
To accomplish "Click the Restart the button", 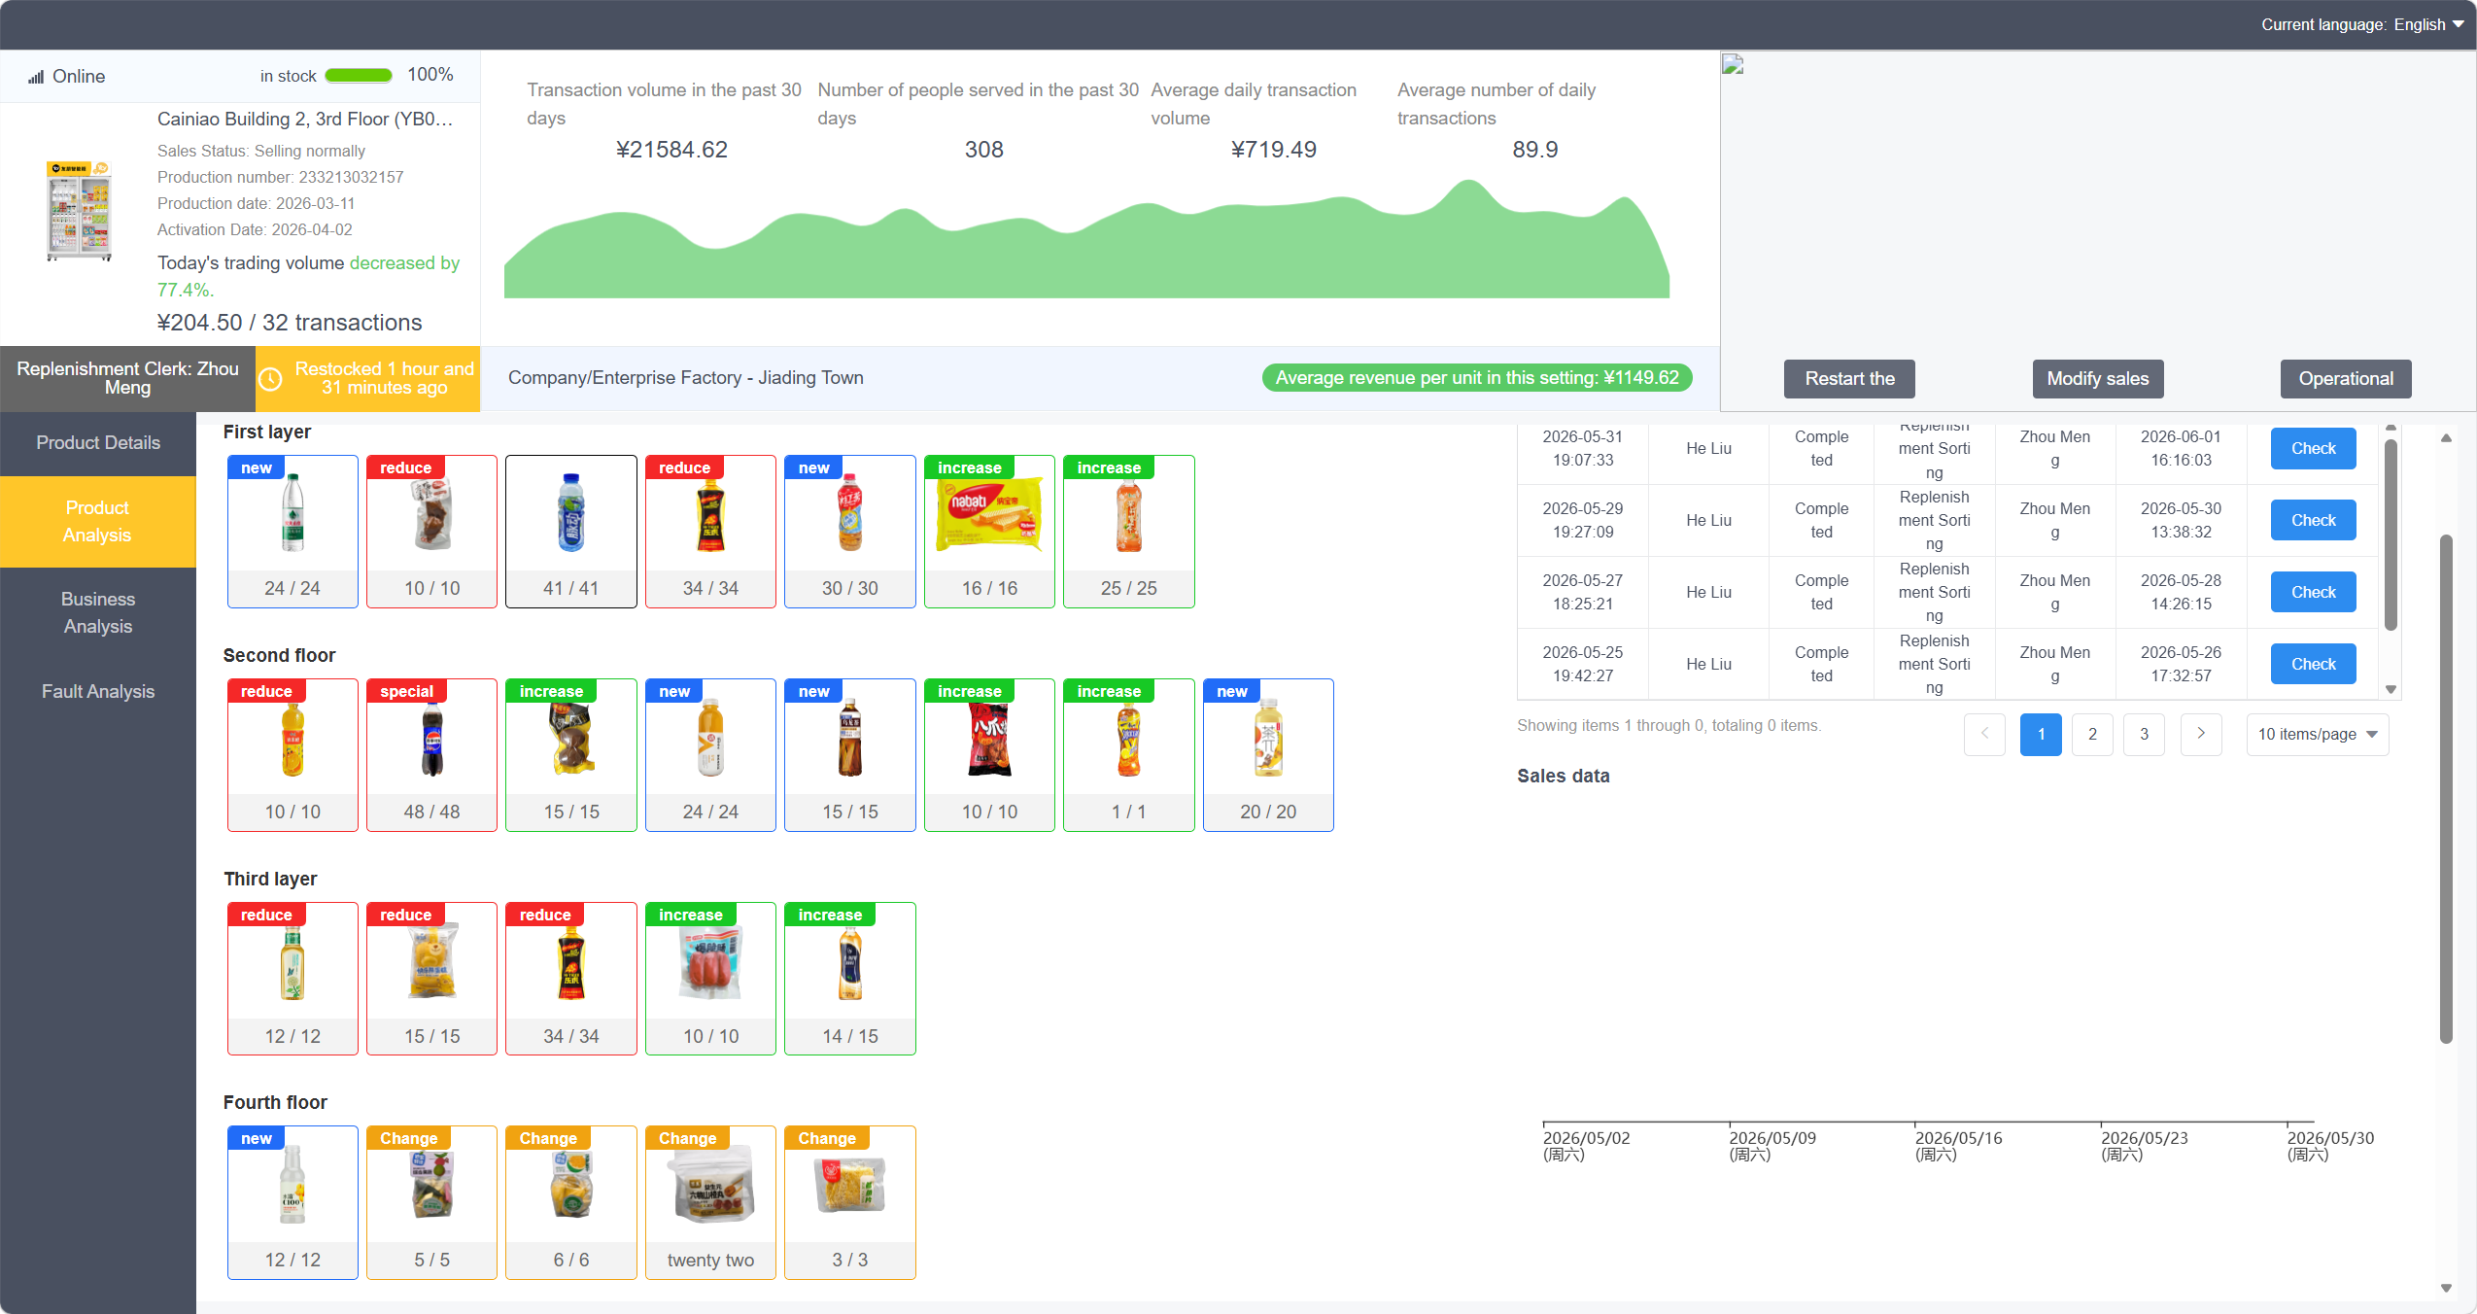I will point(1849,379).
